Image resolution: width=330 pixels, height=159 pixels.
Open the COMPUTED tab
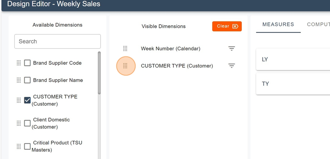318,25
